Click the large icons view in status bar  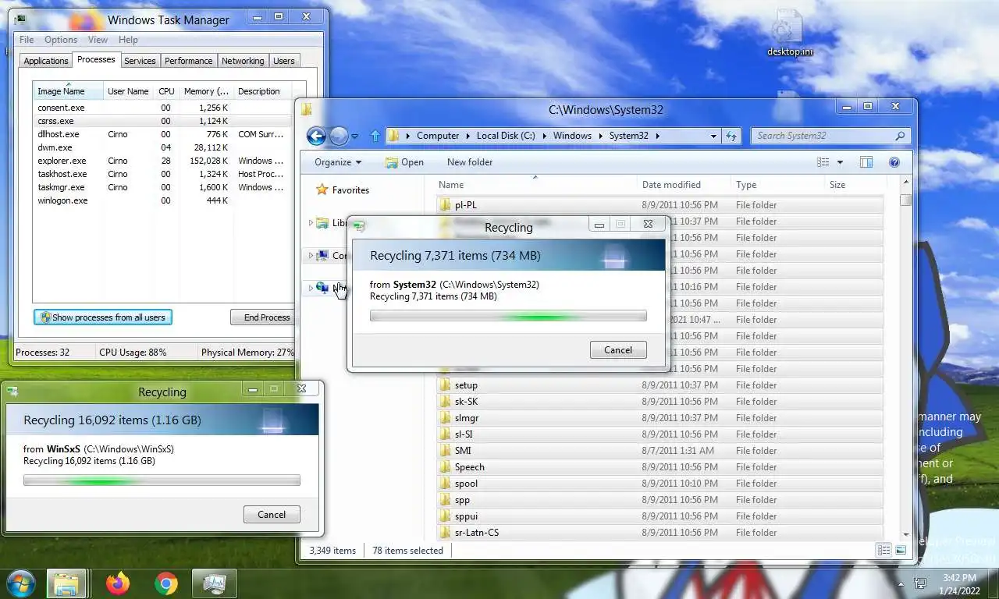click(901, 550)
